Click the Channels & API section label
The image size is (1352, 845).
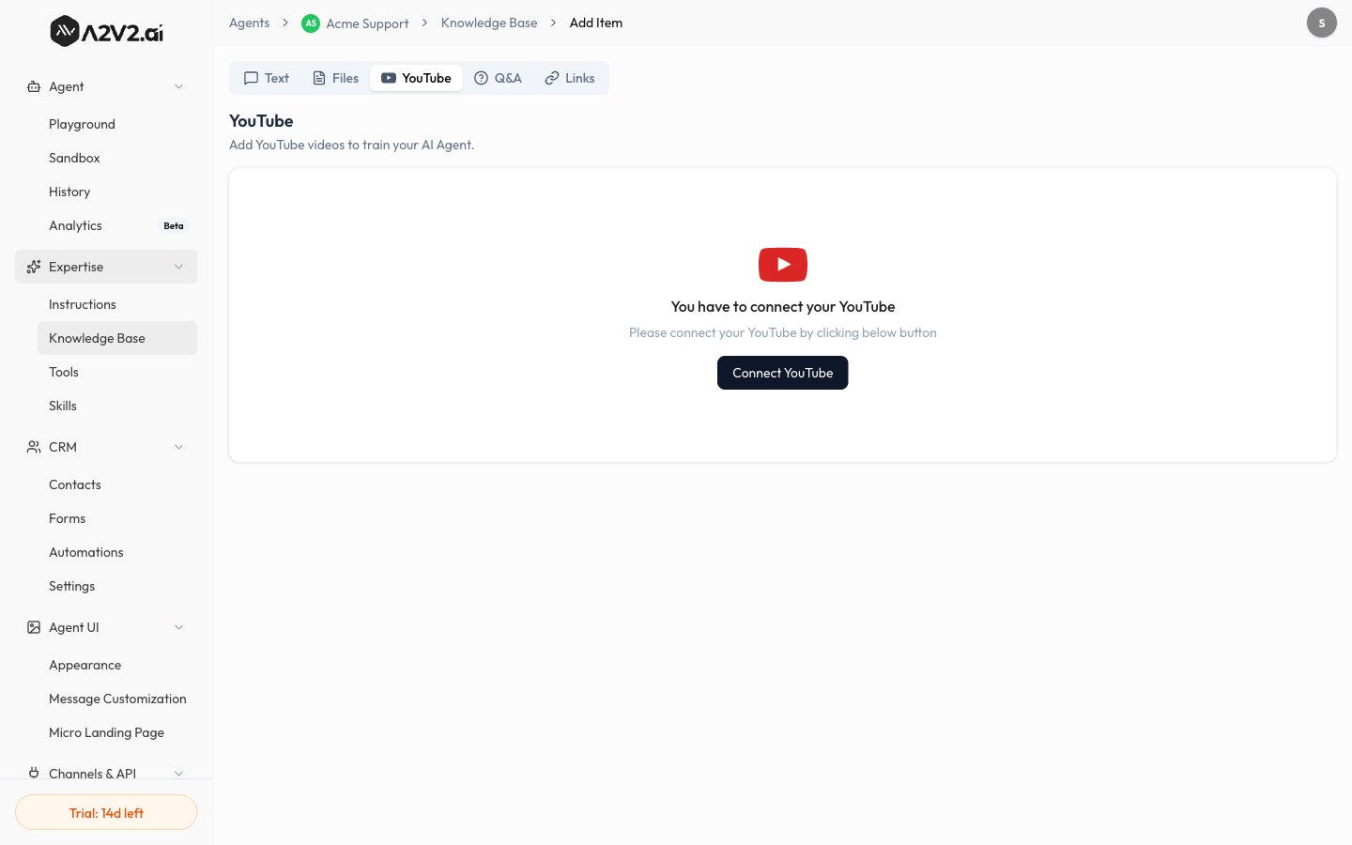pyautogui.click(x=92, y=773)
